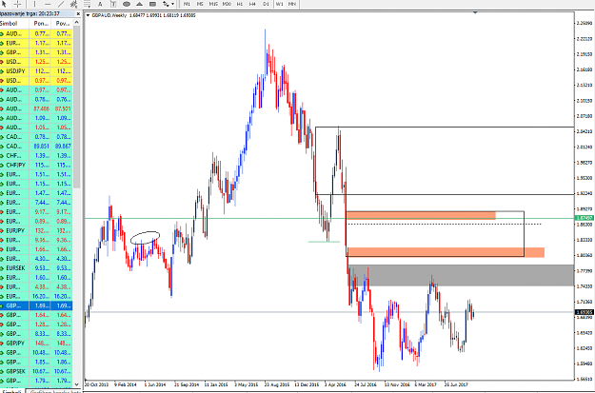The width and height of the screenshot is (595, 393).
Task: Select the triangle shape tool
Action: coord(139,4)
